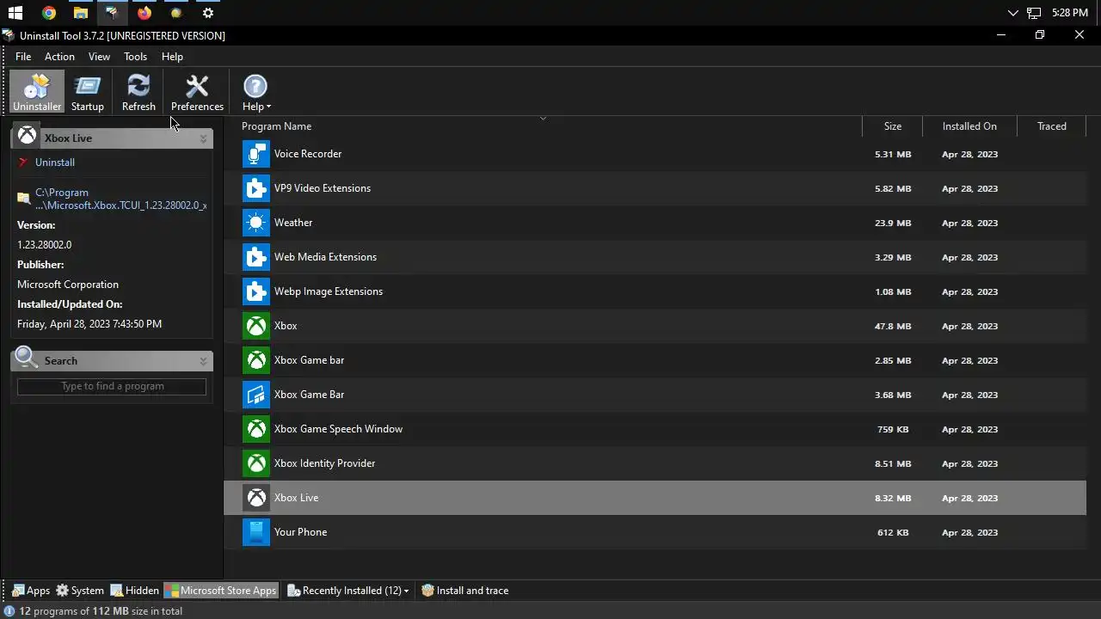
Task: Click the Voice Recorder app icon
Action: [256, 154]
